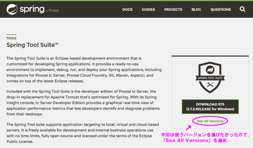Click the Spring Tool Suite page heading
Screen dimensions: 253x148
[x=32, y=45]
